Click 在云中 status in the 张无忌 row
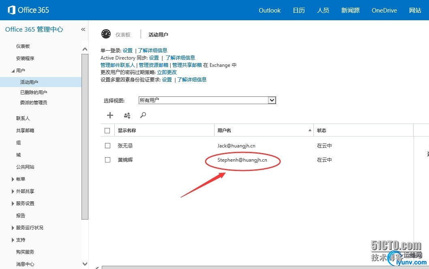429x269 pixels. [x=324, y=146]
